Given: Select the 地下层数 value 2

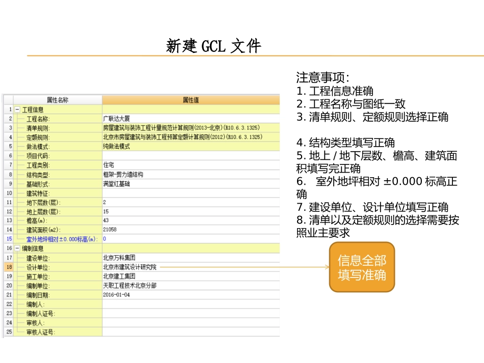Looking at the screenshot, I should [191, 202].
